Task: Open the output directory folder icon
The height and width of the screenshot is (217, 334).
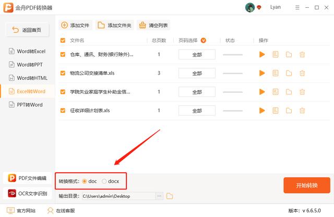Action: pos(170,196)
